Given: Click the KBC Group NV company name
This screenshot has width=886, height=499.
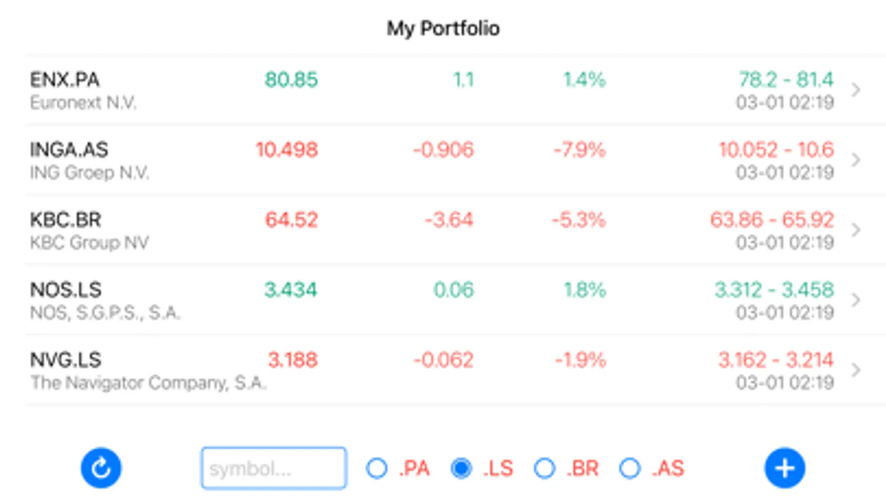Looking at the screenshot, I should pyautogui.click(x=89, y=243).
